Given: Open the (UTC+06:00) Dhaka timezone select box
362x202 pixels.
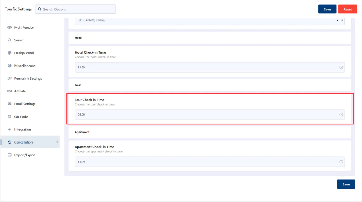Looking at the screenshot, I should point(209,21).
